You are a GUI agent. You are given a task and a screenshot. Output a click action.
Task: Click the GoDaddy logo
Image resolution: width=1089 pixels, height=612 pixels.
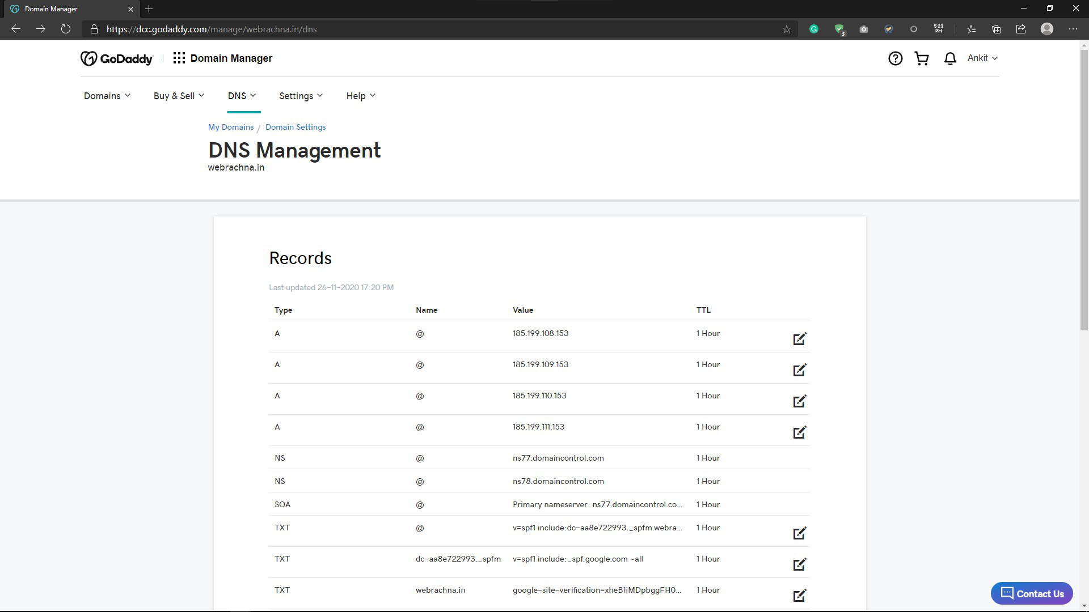pyautogui.click(x=117, y=58)
